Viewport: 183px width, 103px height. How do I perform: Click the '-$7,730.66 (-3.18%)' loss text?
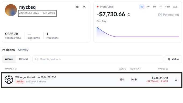coord(157,81)
